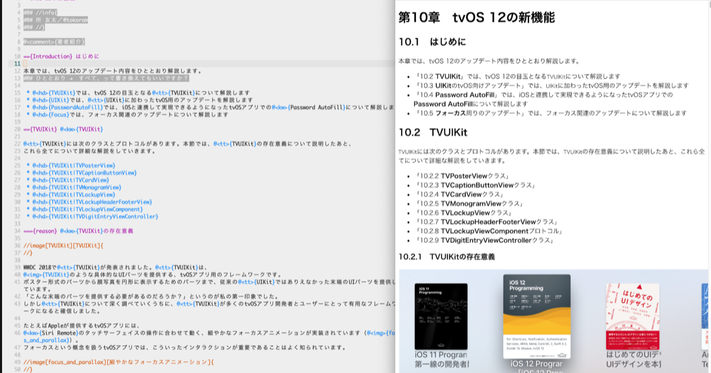The height and width of the screenshot is (373, 711).
Task: Click editor line @<chd>{TVUIKit|TVLockupView}
Action: [71, 194]
